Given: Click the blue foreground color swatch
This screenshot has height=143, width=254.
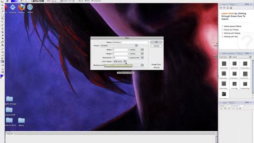Looking at the screenshot, I should pyautogui.click(x=2, y=76).
